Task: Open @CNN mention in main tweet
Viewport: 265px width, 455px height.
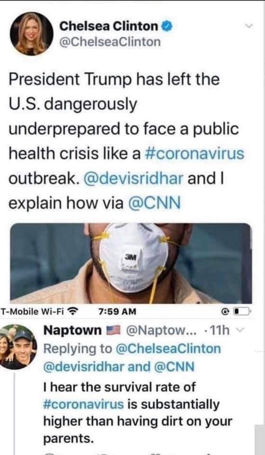Action: tap(154, 203)
